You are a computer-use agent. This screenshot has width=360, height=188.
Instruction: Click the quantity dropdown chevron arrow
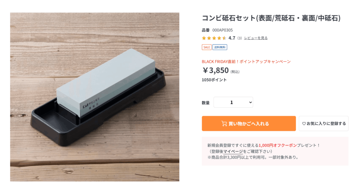click(x=250, y=102)
